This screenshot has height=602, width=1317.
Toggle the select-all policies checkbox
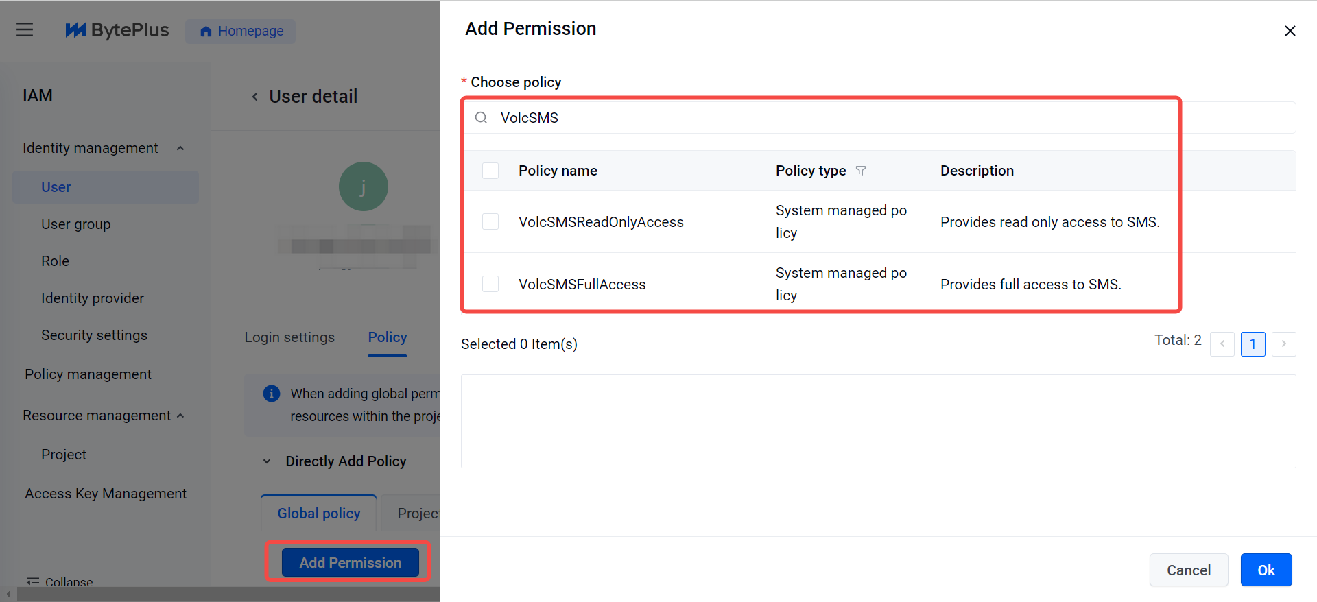click(x=490, y=171)
